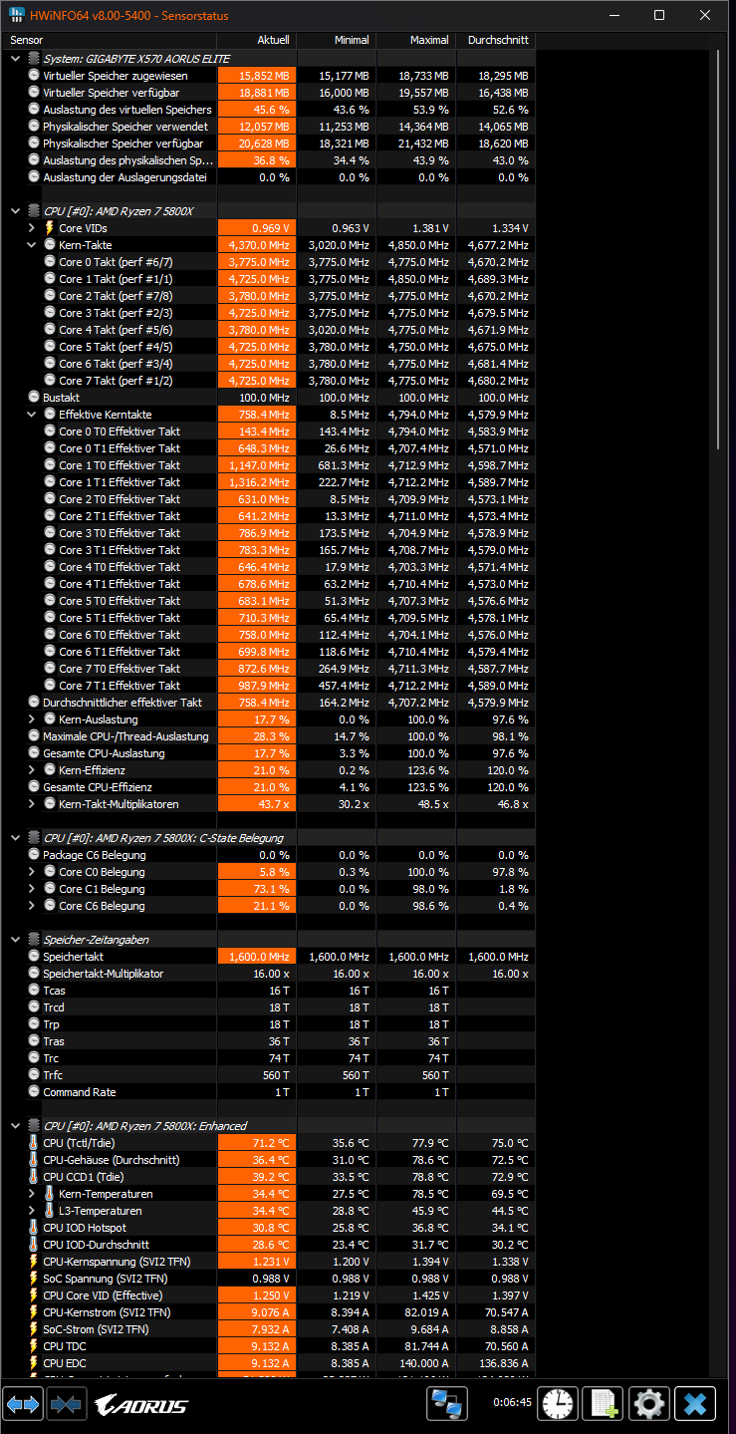Click thermometer icon beside CPU CCD1 (Tdie)
The height and width of the screenshot is (1434, 736).
(x=34, y=1177)
